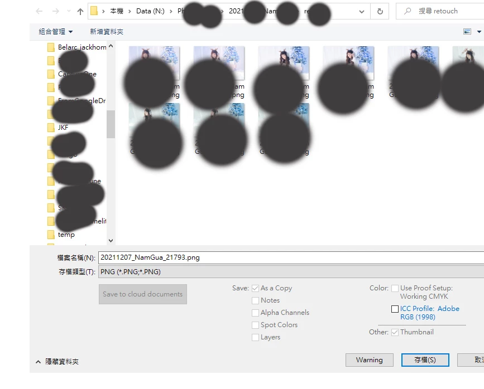484x389 pixels.
Task: Open the view options dropdown arrow
Action: 479,32
